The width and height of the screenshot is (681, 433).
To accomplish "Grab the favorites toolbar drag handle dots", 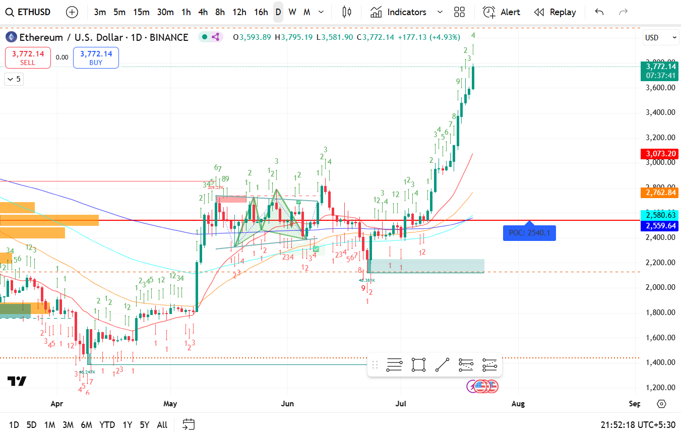I will pyautogui.click(x=375, y=365).
